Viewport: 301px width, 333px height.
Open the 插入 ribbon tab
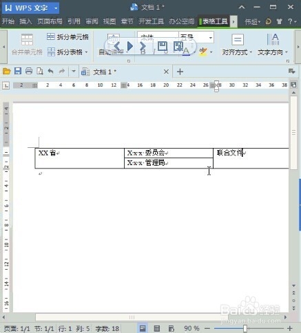click(x=25, y=21)
